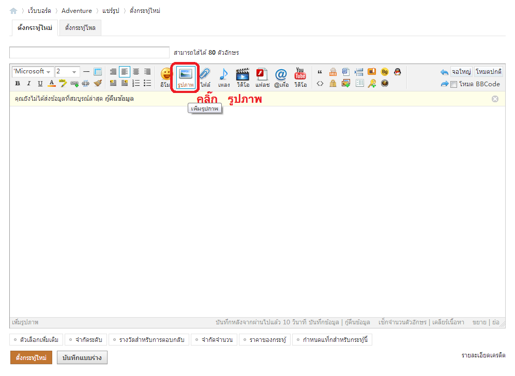The width and height of the screenshot is (515, 376).
Task: Save draft with บันทึกแบบร่าง button
Action: tap(82, 357)
